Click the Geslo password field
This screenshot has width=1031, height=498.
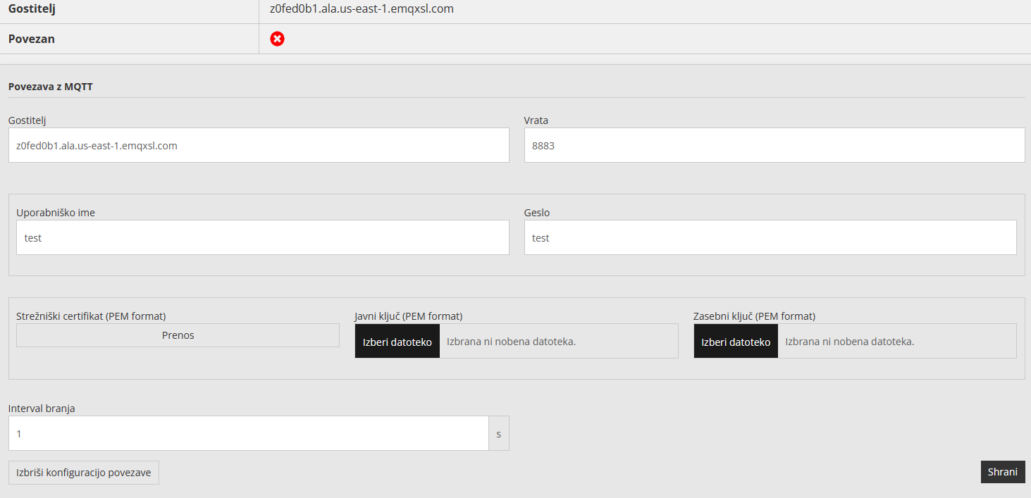click(770, 237)
